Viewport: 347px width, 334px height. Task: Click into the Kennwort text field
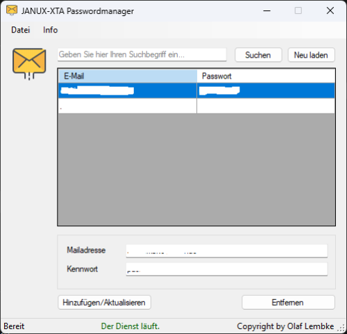pos(227,269)
